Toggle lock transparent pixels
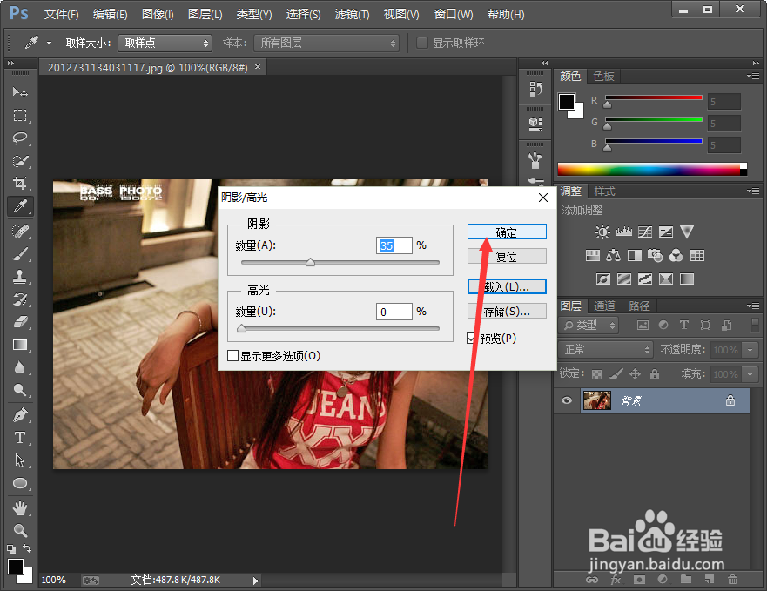Screen dimensions: 767x591 (596, 374)
